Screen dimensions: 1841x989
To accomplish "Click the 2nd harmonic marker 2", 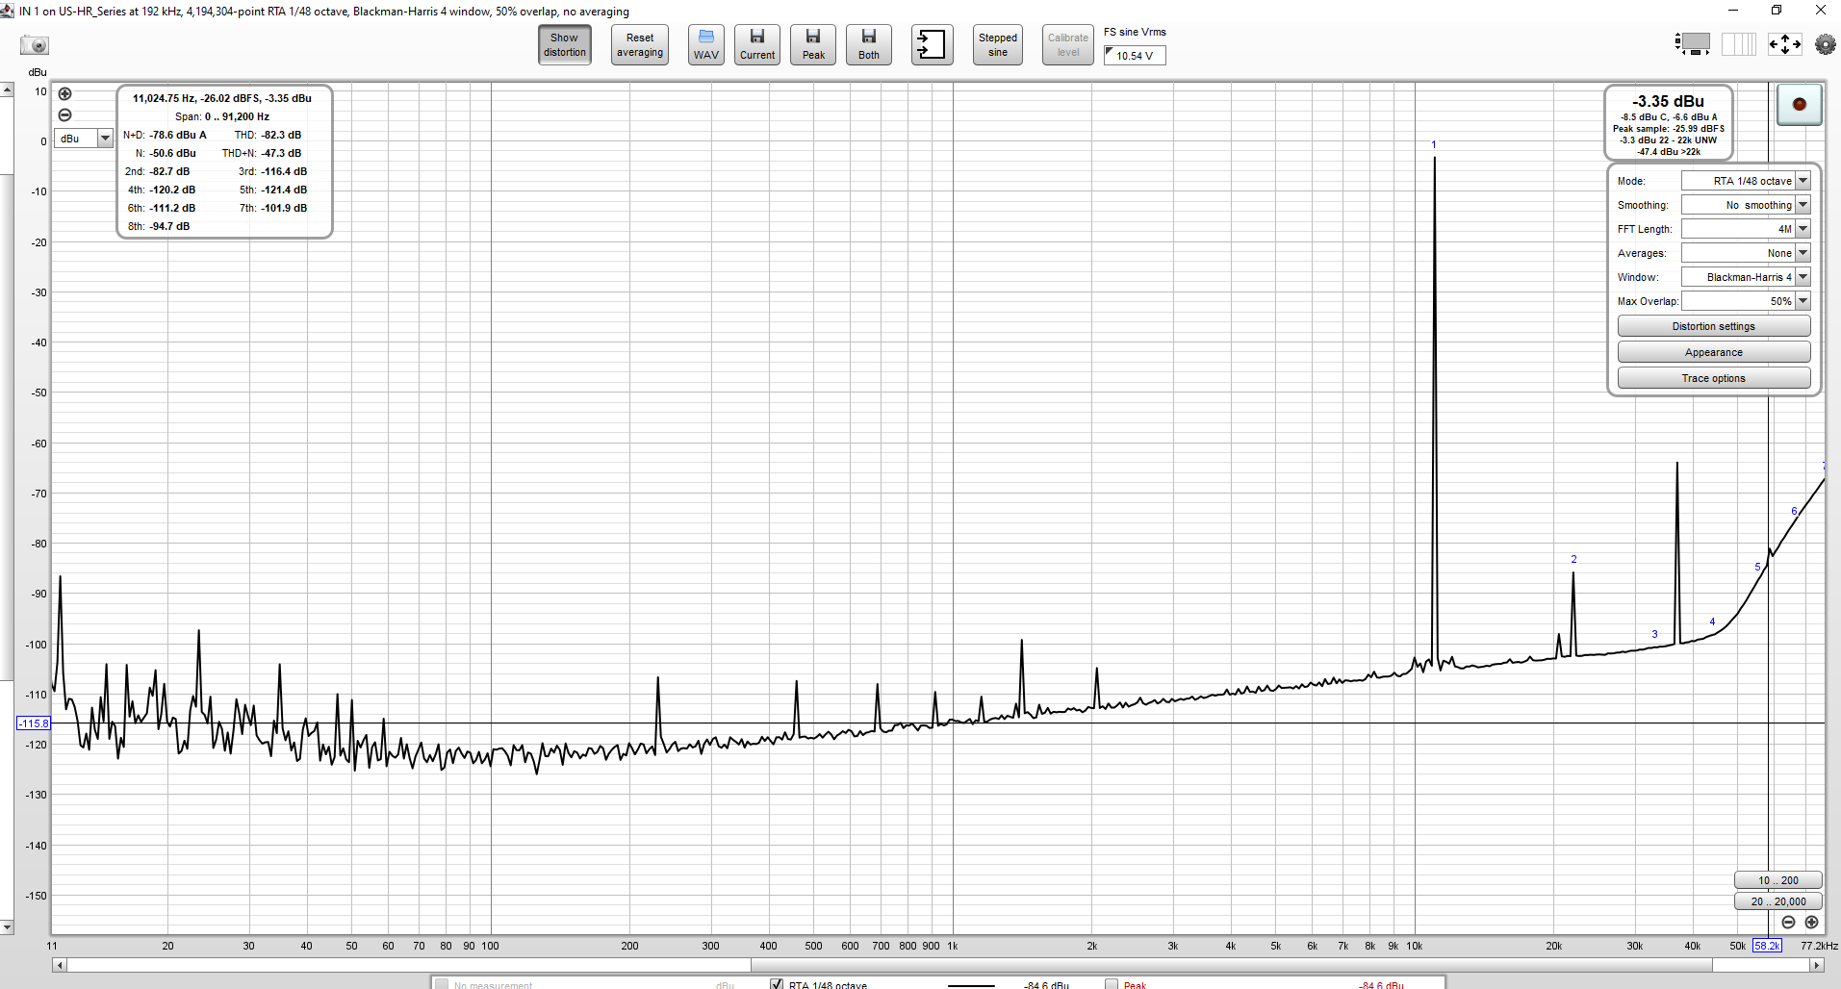I will (x=1573, y=559).
